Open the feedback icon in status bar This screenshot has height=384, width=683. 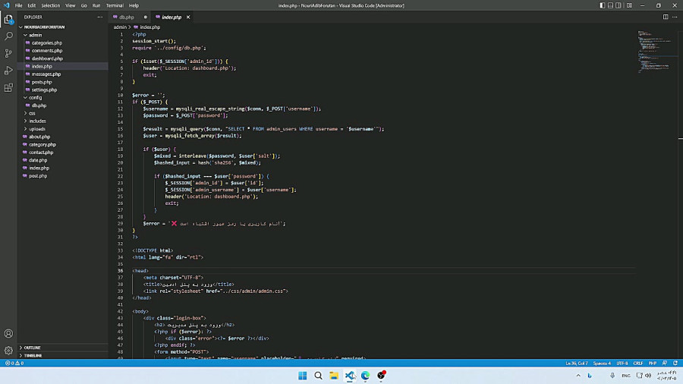664,363
